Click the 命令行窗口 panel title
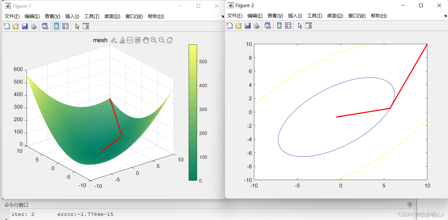The image size is (448, 220). click(x=16, y=205)
